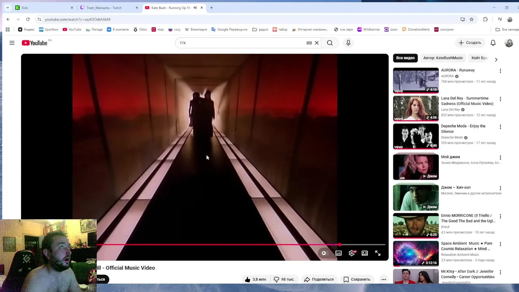Open options for AURORA - Runaway
The height and width of the screenshot is (292, 519).
coord(500,71)
